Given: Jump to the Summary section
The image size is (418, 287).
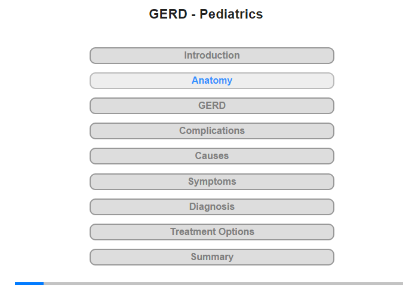Looking at the screenshot, I should point(212,257).
